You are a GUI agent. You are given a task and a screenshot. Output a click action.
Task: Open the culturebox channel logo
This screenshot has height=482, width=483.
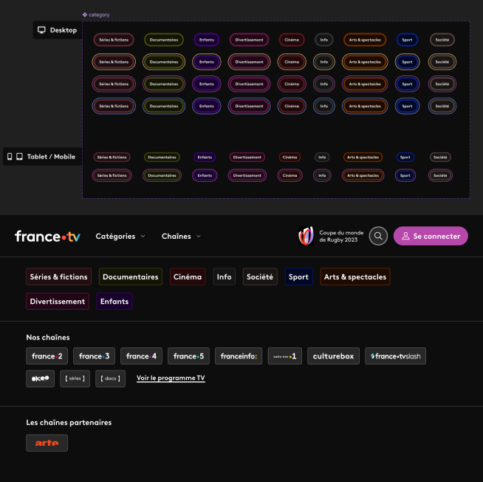(x=333, y=356)
